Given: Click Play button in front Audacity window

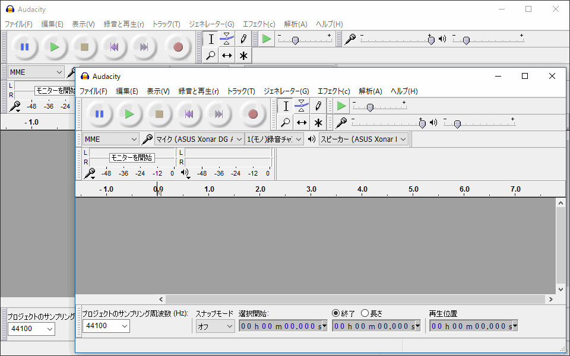Looking at the screenshot, I should 129,114.
